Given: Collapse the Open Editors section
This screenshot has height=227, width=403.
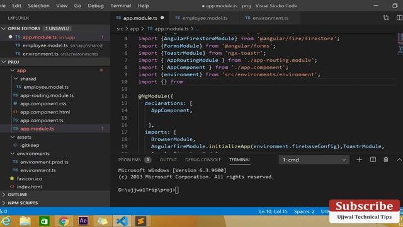Looking at the screenshot, I should [55, 28].
